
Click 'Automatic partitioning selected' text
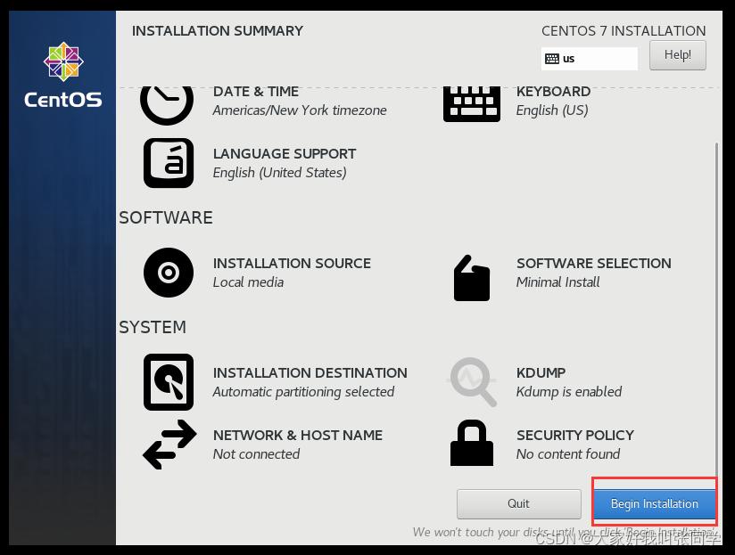point(304,392)
